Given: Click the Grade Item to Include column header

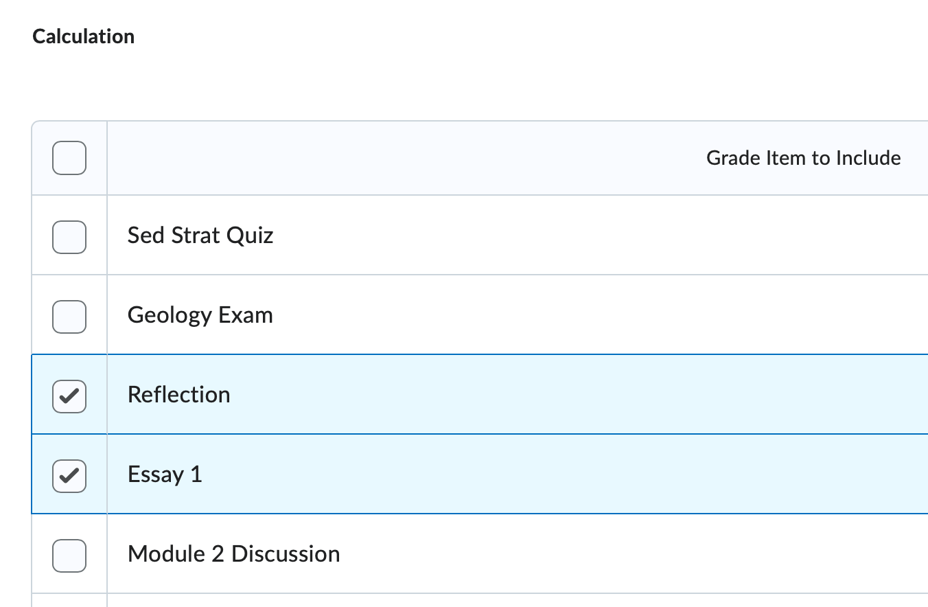Looking at the screenshot, I should tap(803, 157).
